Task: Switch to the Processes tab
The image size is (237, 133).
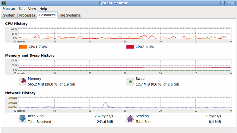Action: (x=27, y=15)
